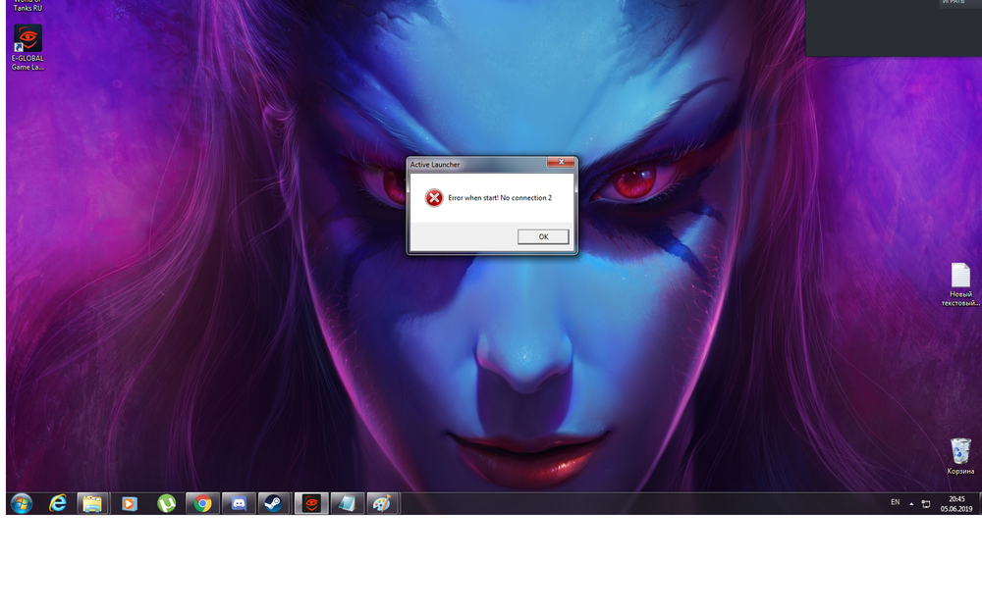
Task: Open Windows Media Player from the taskbar
Action: pos(129,503)
